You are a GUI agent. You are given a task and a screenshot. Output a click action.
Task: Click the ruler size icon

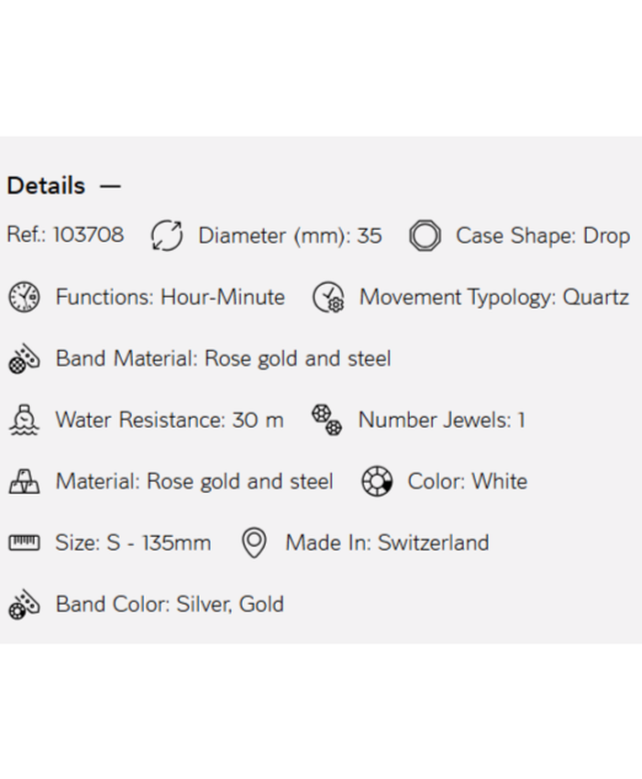24,543
